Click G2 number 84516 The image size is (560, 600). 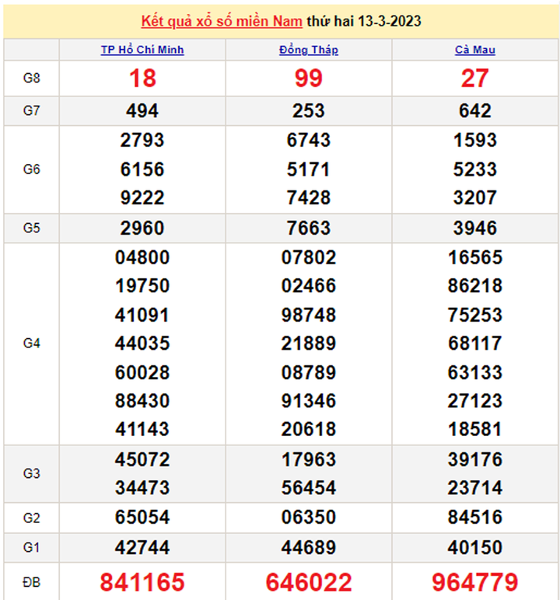(475, 518)
